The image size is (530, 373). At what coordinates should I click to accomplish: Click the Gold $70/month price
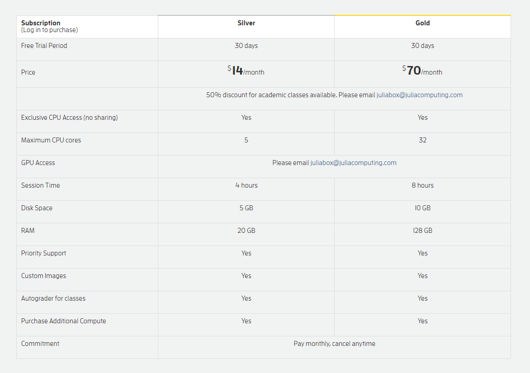coord(422,71)
